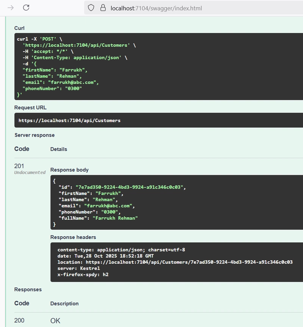This screenshot has width=303, height=327.
Task: Click the "fullName" line in response body
Action: pos(98,218)
